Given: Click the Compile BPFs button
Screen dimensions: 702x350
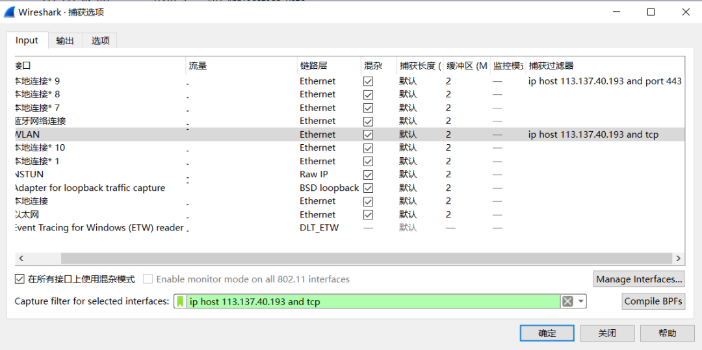Looking at the screenshot, I should (x=654, y=301).
